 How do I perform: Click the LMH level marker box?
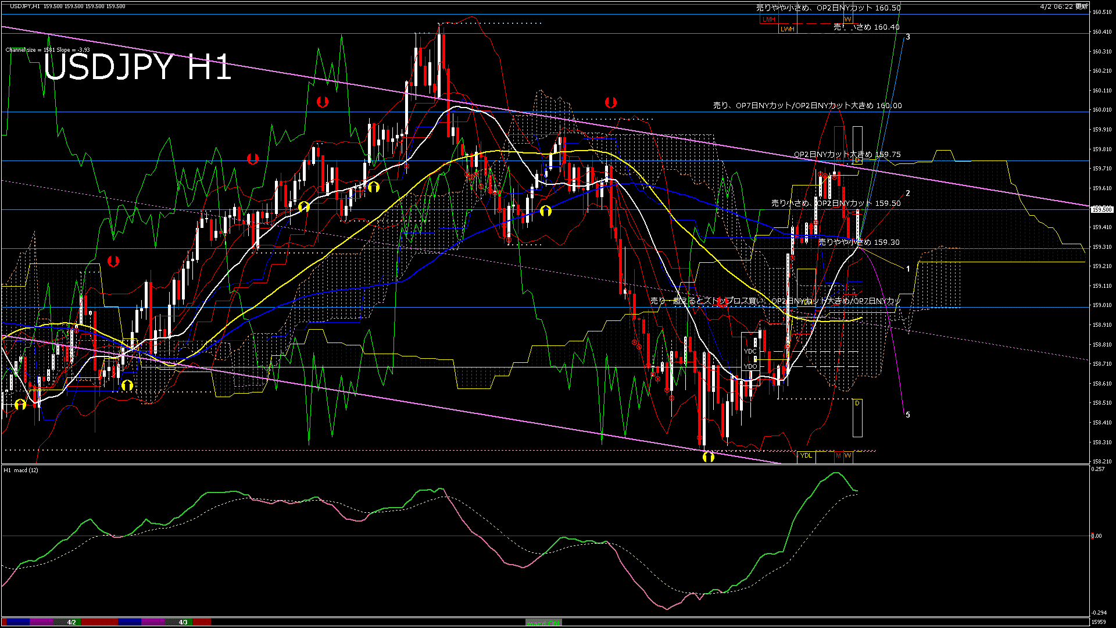(x=769, y=19)
